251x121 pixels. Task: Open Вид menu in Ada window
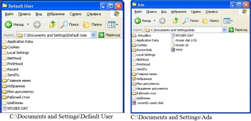(164, 12)
